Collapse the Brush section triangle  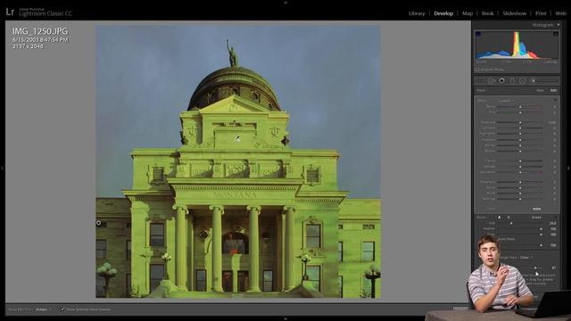coord(555,218)
